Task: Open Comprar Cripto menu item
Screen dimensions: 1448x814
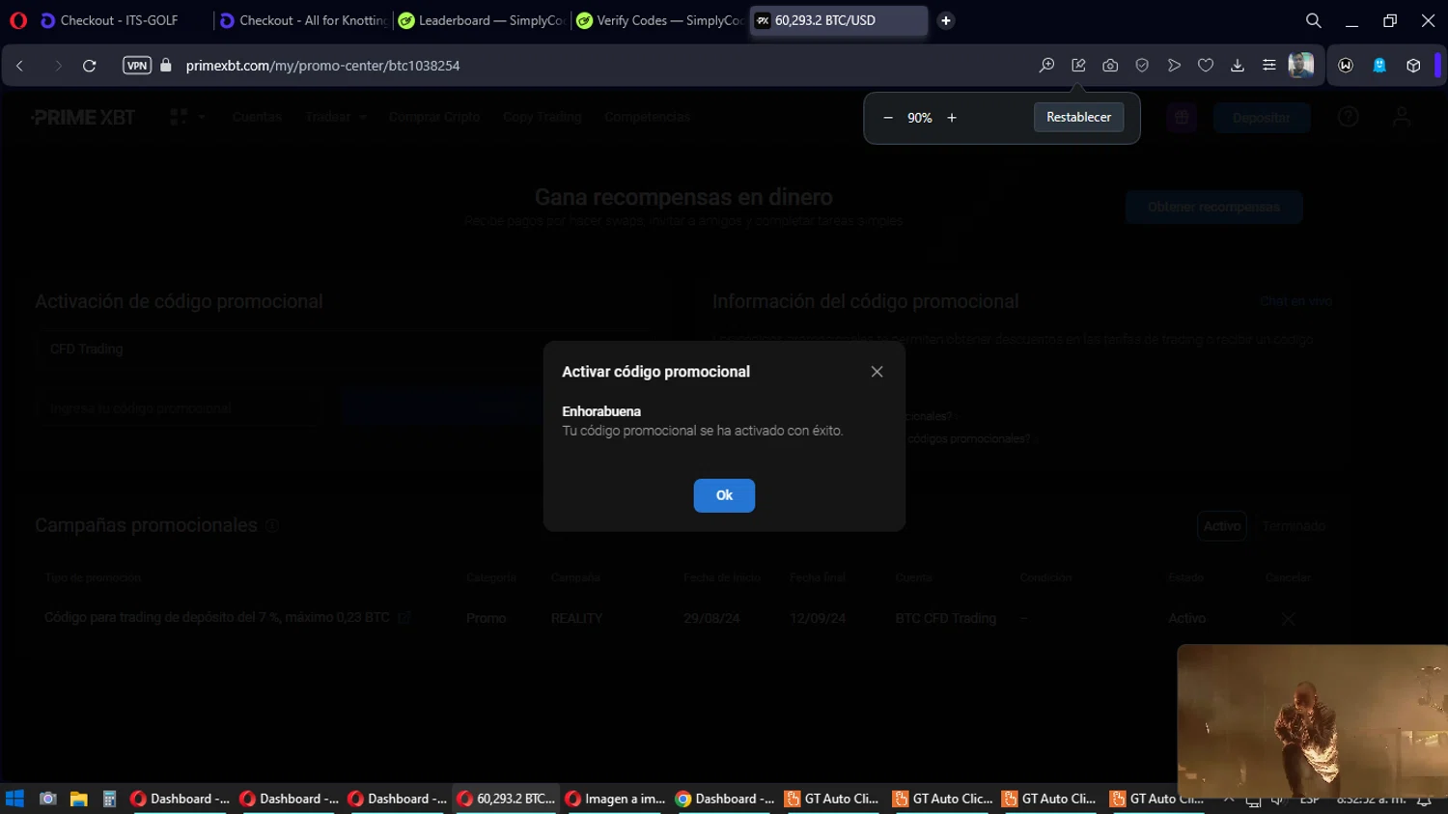Action: coord(434,117)
